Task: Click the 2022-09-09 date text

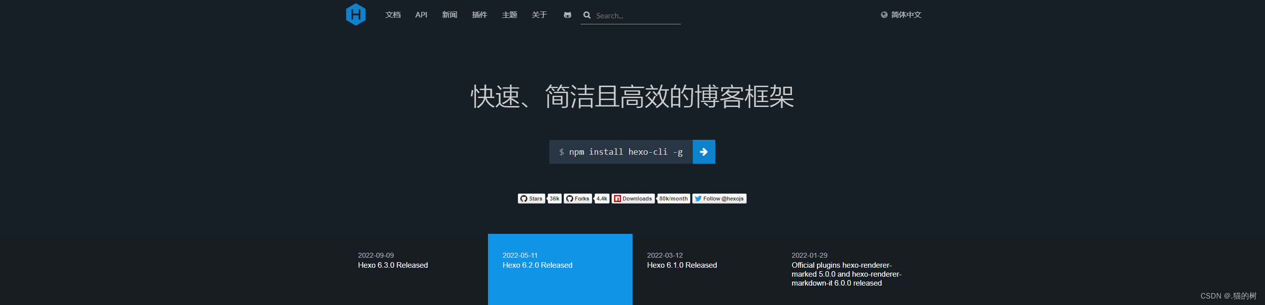Action: [376, 255]
